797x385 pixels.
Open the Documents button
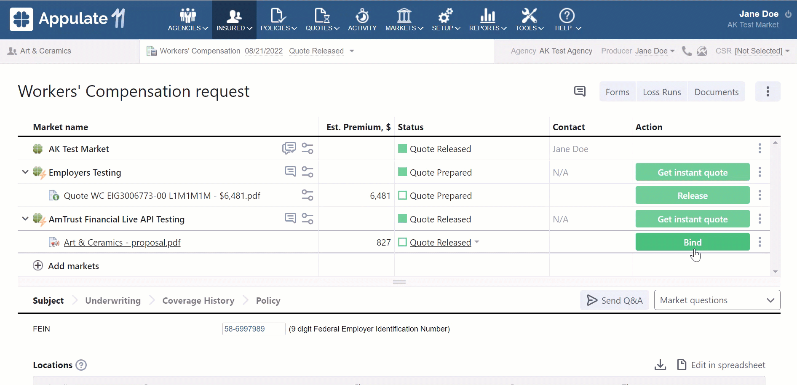[x=716, y=92]
